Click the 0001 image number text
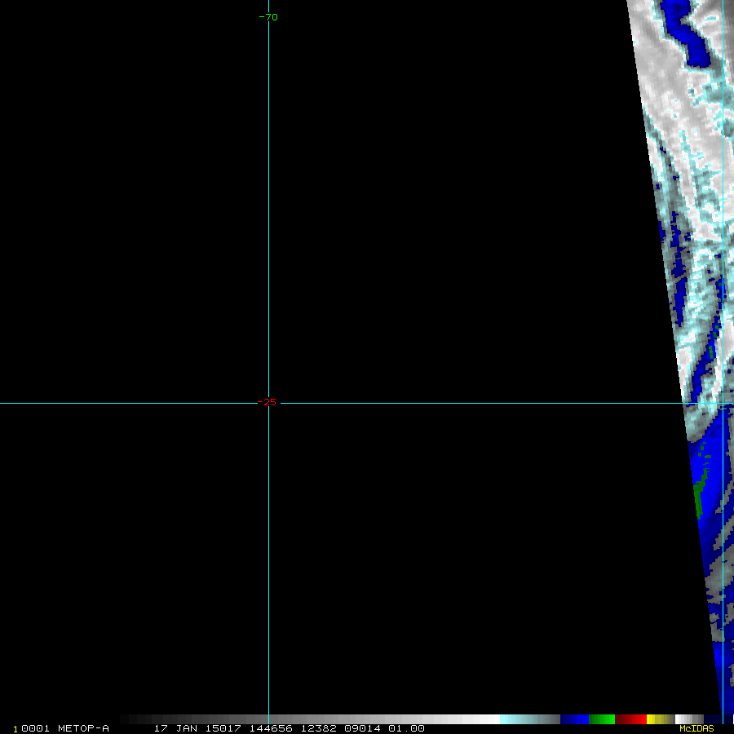The image size is (734, 734). [36, 728]
